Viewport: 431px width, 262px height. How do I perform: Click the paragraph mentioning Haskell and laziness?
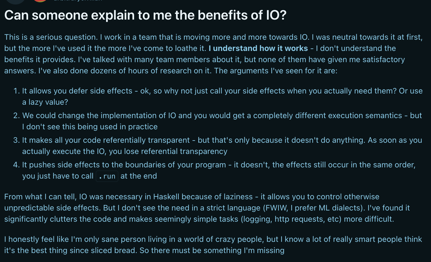(207, 208)
